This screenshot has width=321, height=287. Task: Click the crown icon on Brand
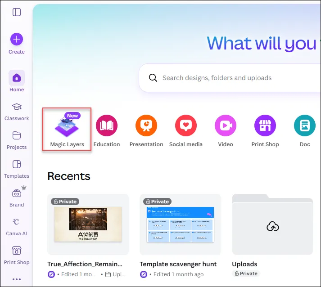click(24, 188)
